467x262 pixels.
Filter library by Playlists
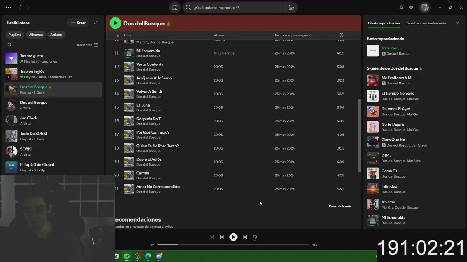[15, 35]
